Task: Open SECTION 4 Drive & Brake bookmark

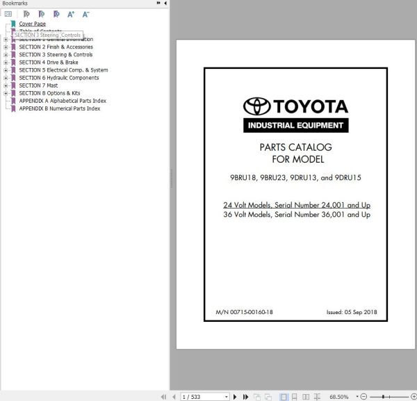Action: click(x=49, y=63)
